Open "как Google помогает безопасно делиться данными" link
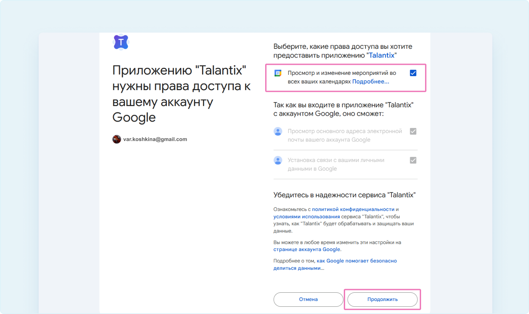 click(335, 264)
